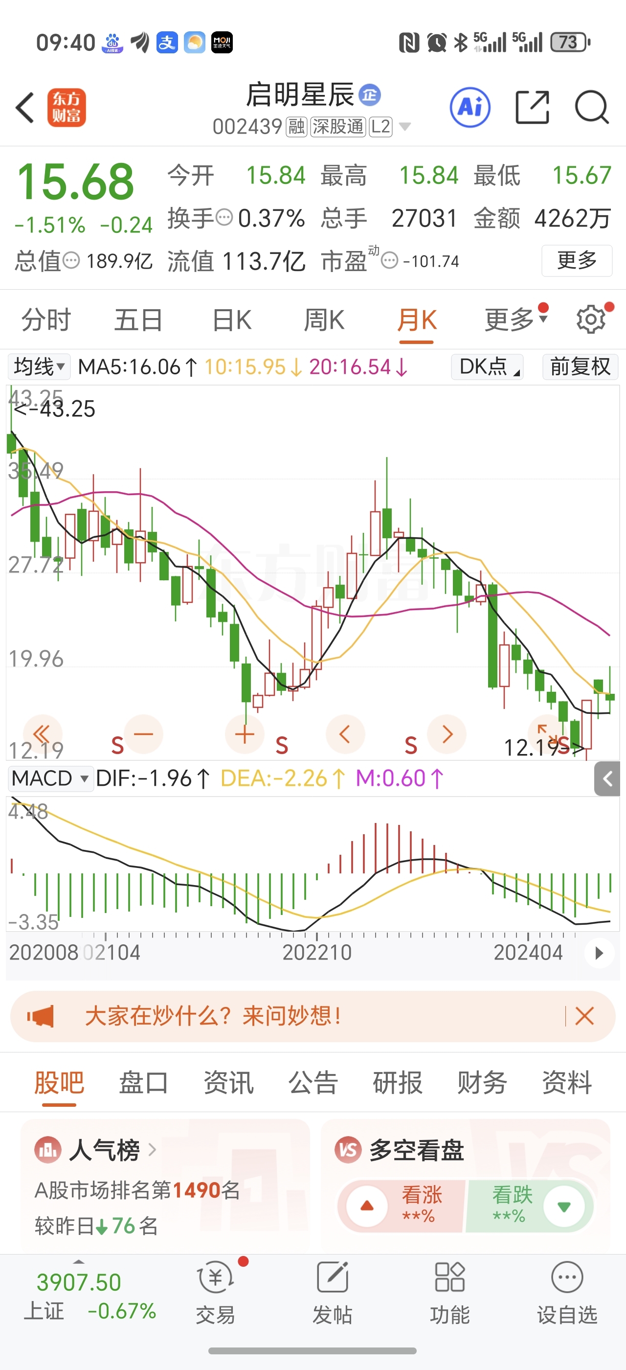Screen dimensions: 626x1370
Task: Switch to 分时 chart tab
Action: 45,320
